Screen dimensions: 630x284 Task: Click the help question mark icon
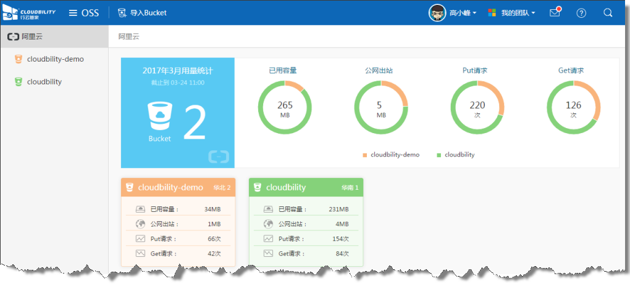[x=581, y=13]
